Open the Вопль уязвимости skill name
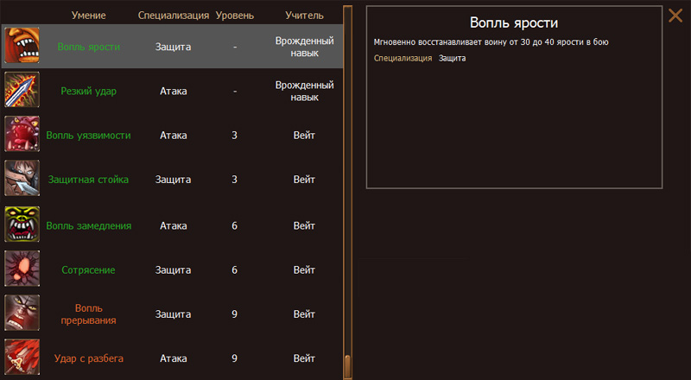691x380 pixels. (x=89, y=136)
